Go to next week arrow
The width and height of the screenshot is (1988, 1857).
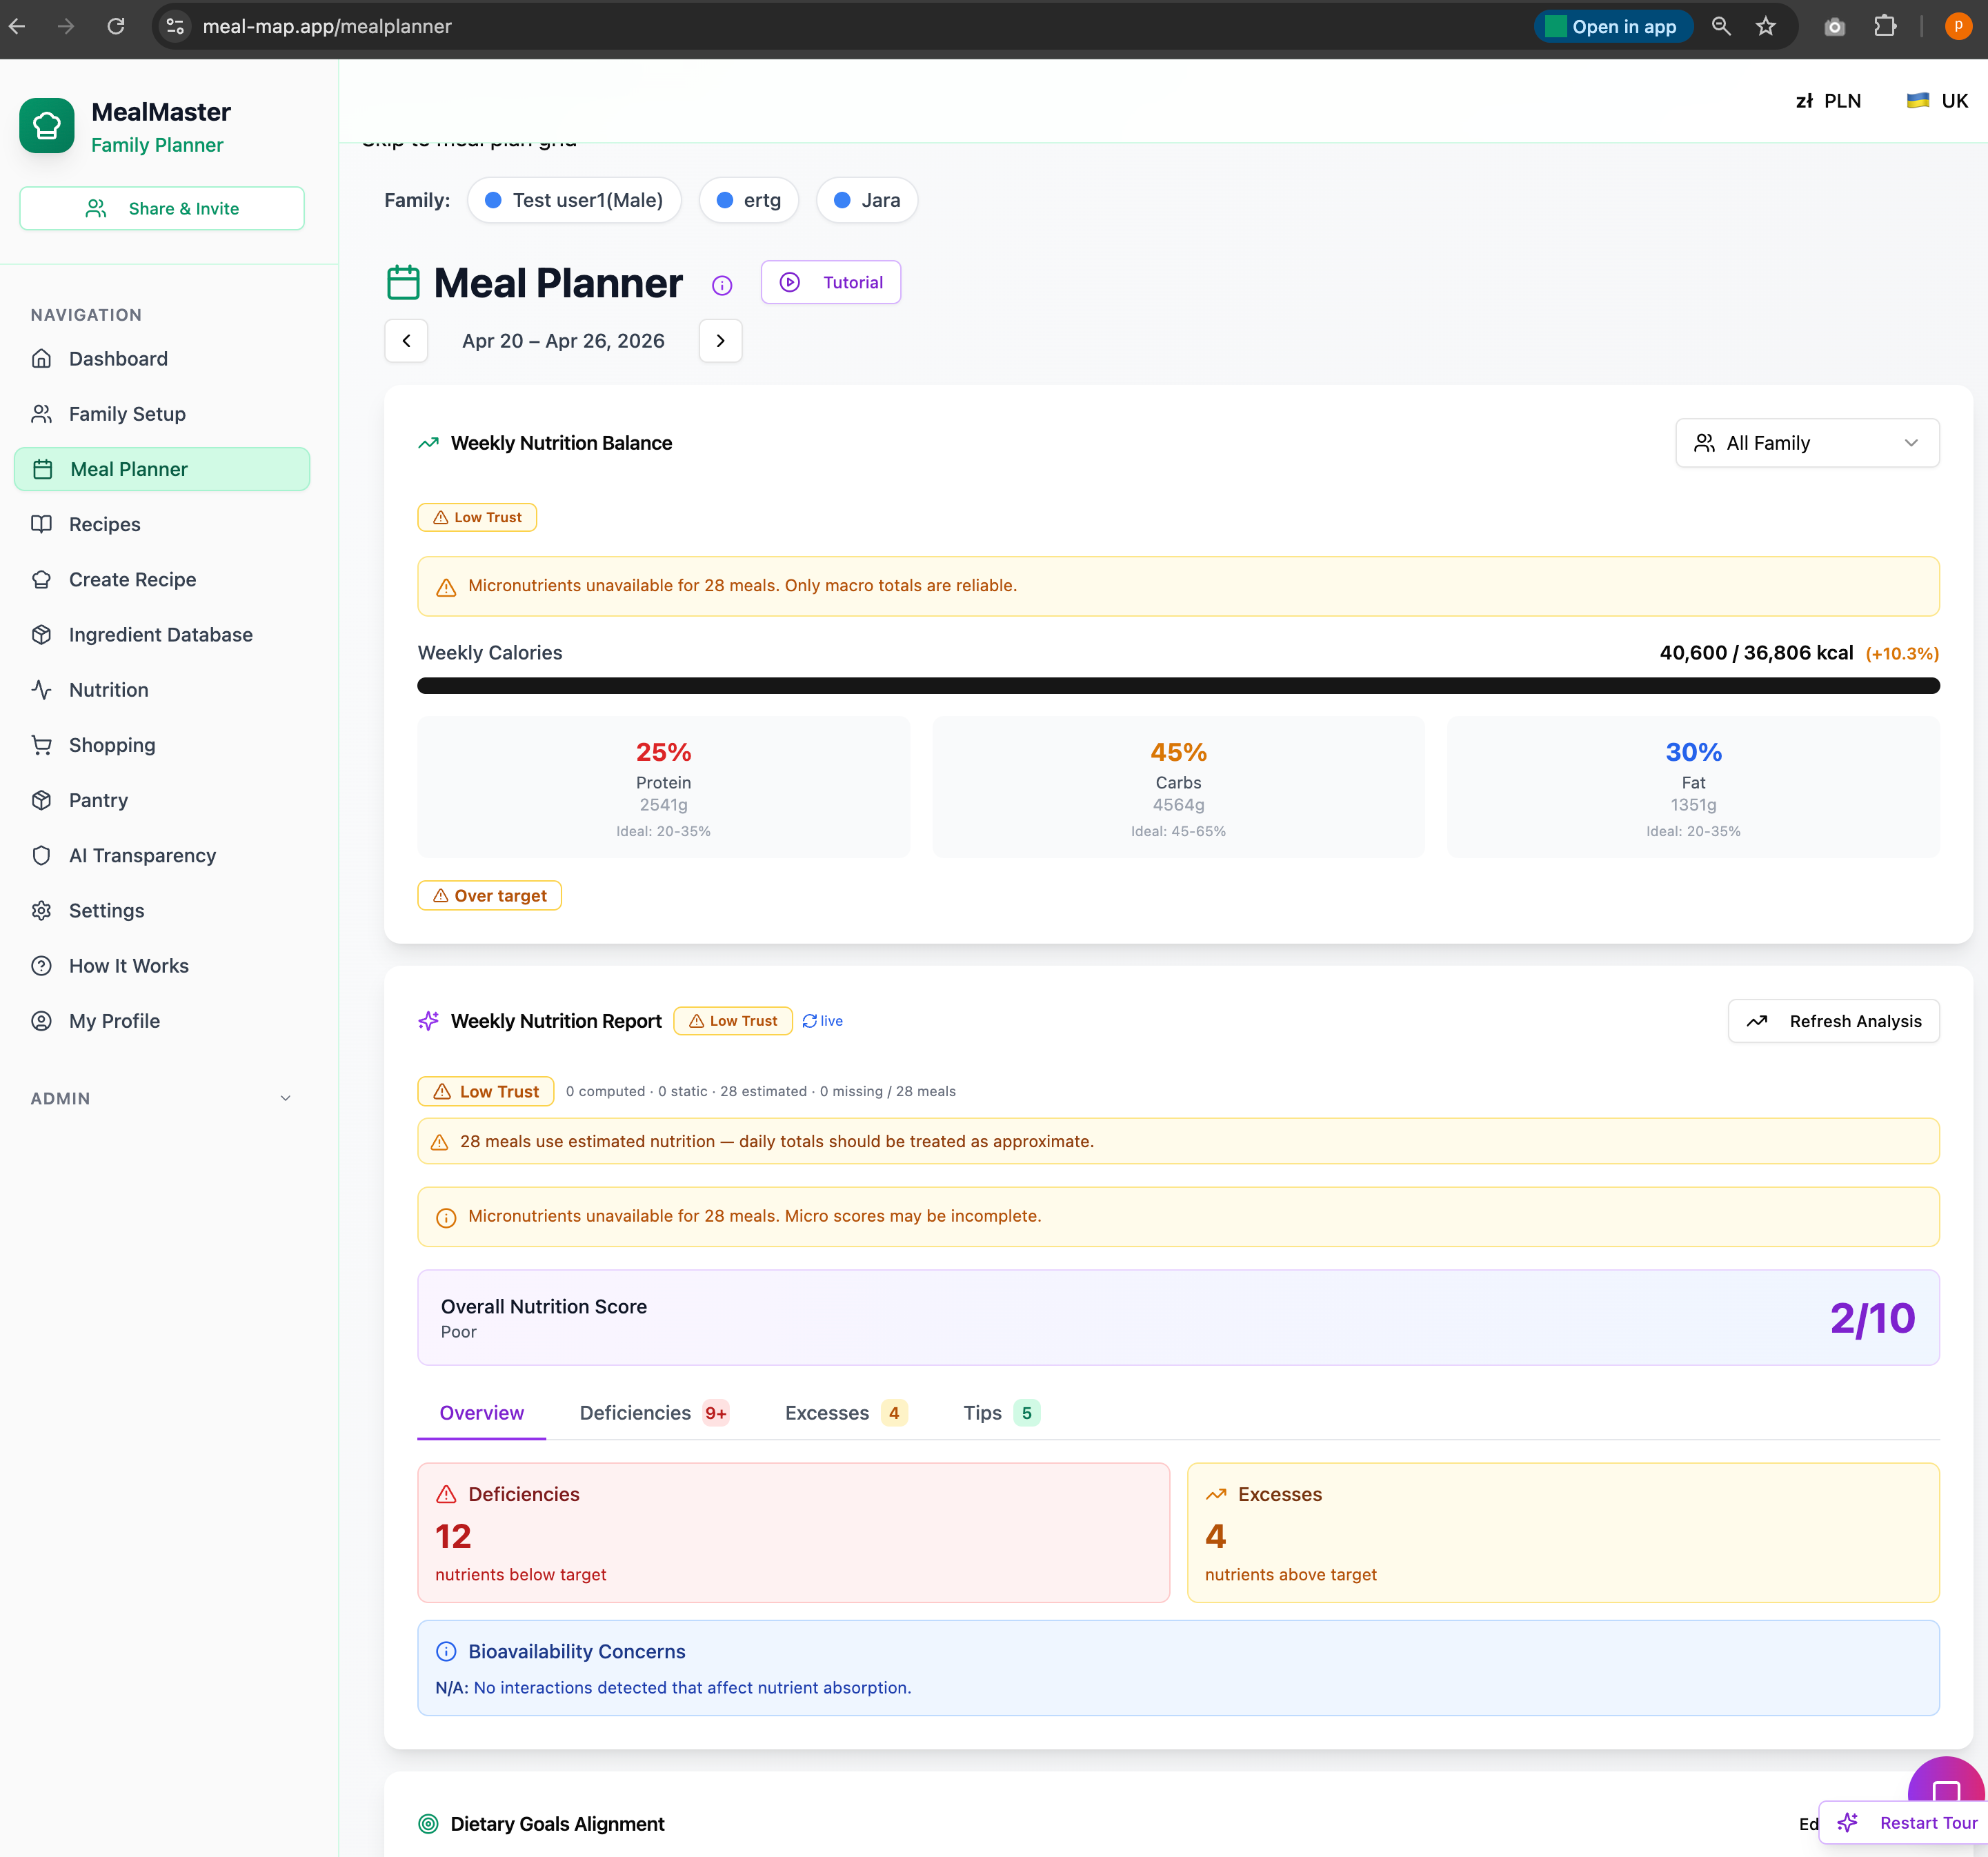click(720, 341)
